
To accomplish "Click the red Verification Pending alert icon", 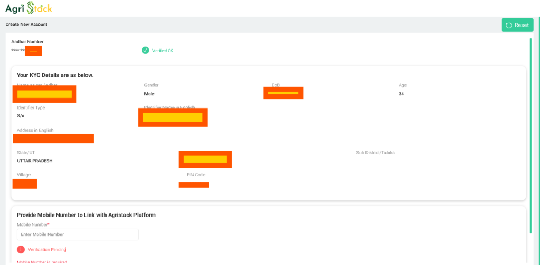I will click(21, 250).
